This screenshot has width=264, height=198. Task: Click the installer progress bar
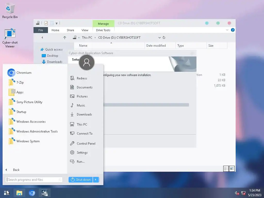[x=146, y=105]
